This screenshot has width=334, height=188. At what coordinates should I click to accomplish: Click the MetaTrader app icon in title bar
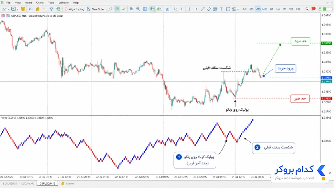[x=3, y=3]
